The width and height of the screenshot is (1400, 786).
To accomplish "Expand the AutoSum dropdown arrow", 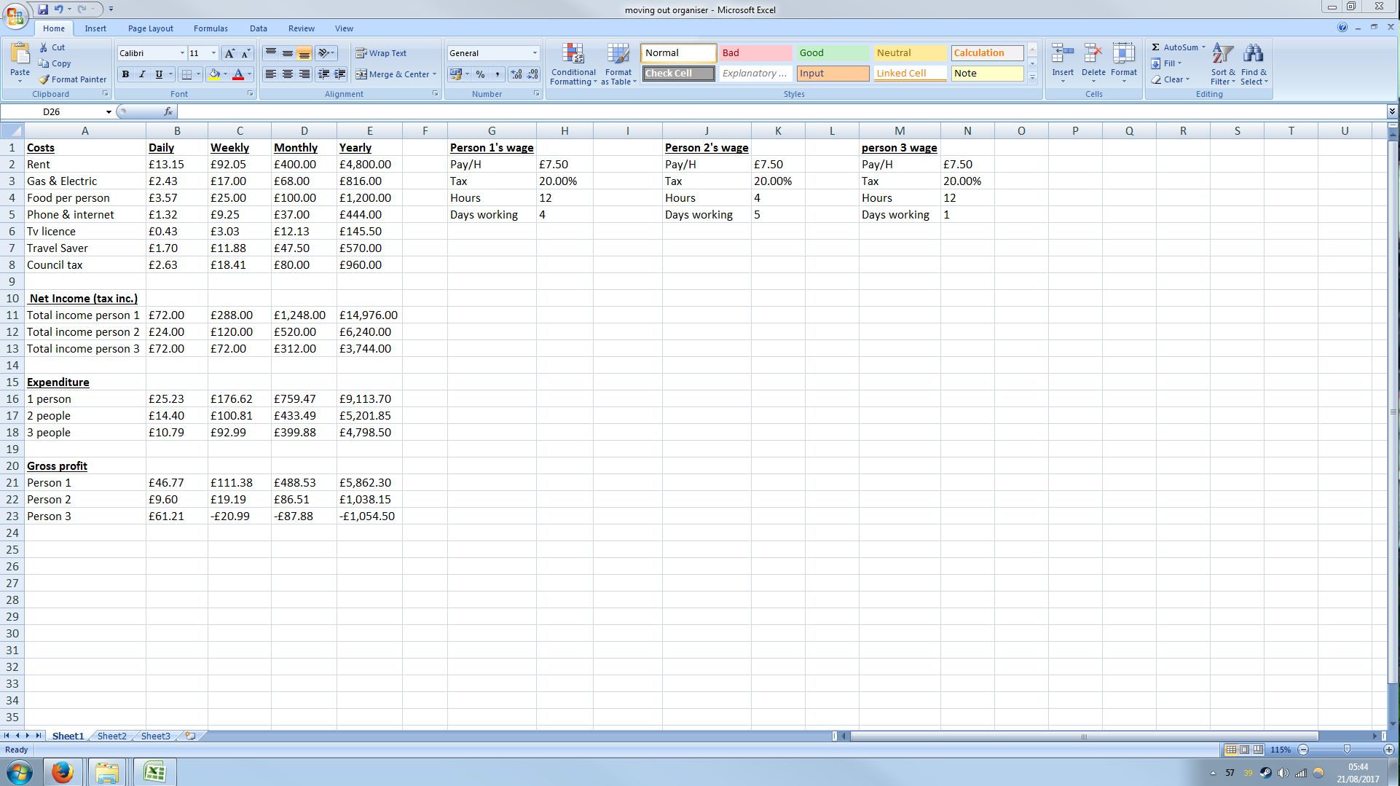I will [x=1203, y=47].
